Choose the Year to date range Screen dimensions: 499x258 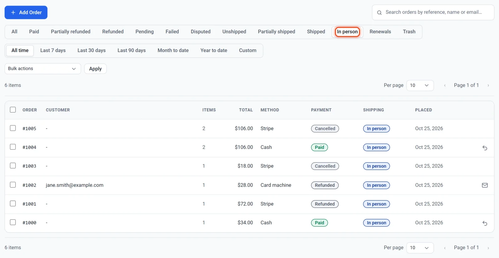click(214, 51)
